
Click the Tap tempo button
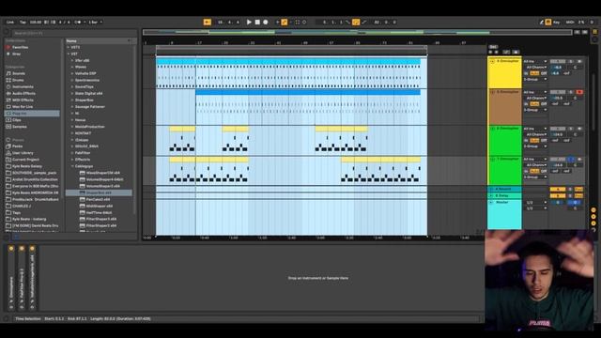coord(23,23)
